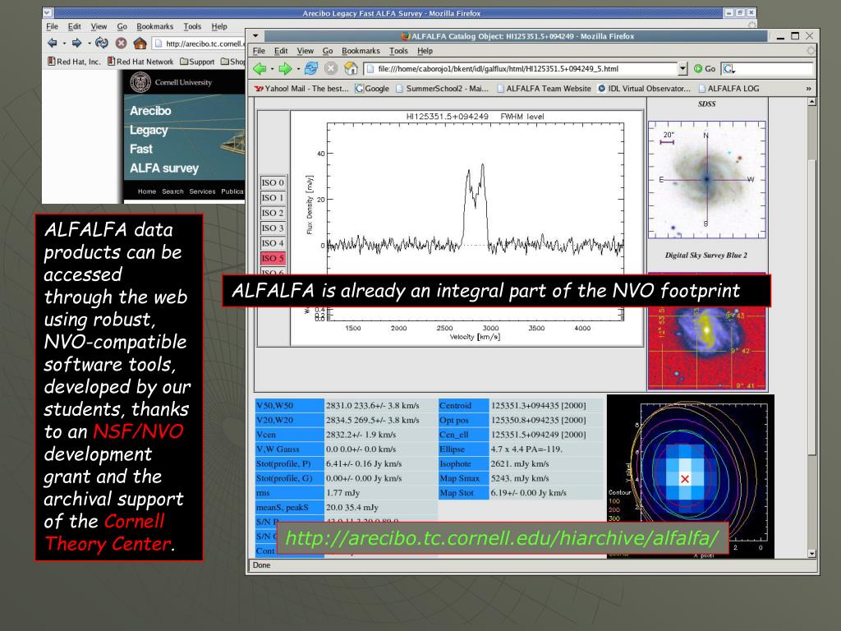Open Tools menu in ALFALFA Catalog window
841x631 pixels.
pyautogui.click(x=398, y=50)
